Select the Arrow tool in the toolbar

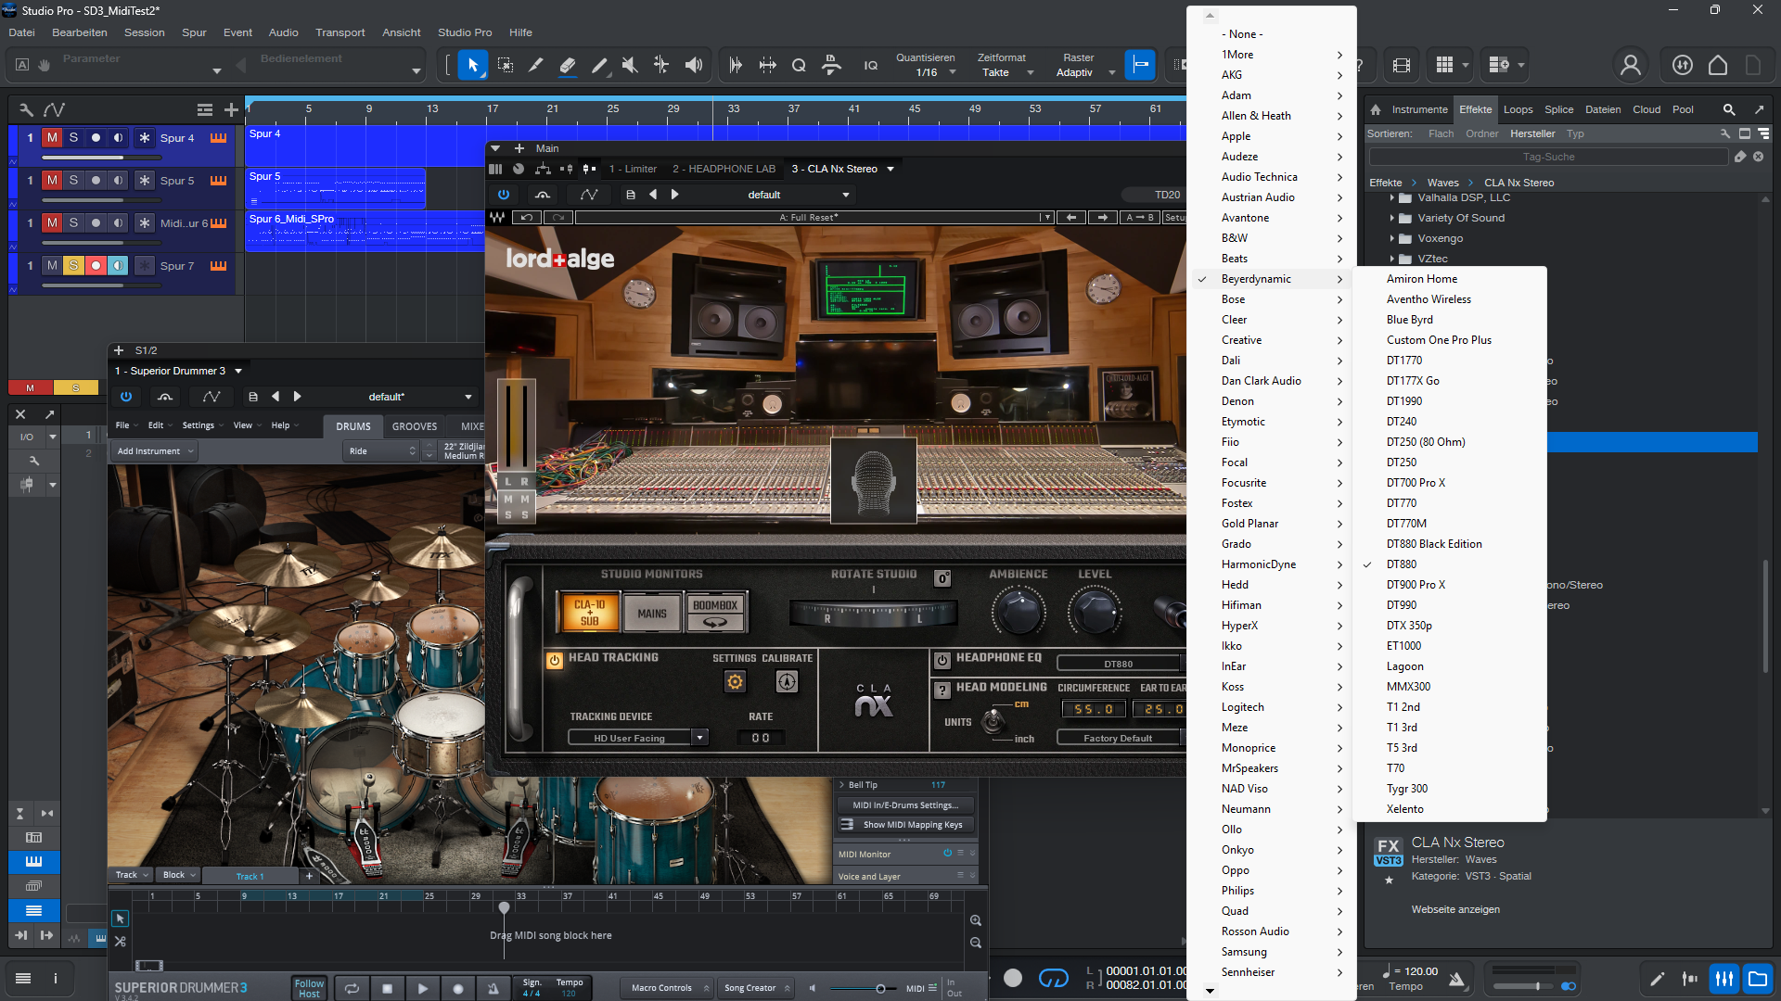[473, 65]
